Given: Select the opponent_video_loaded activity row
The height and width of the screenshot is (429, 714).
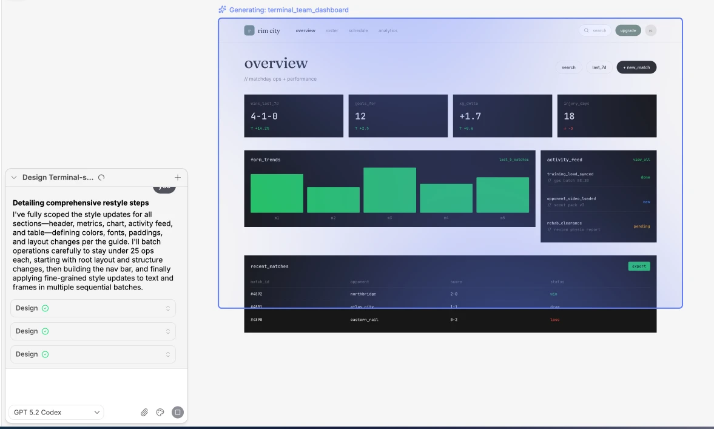Looking at the screenshot, I should click(x=598, y=201).
